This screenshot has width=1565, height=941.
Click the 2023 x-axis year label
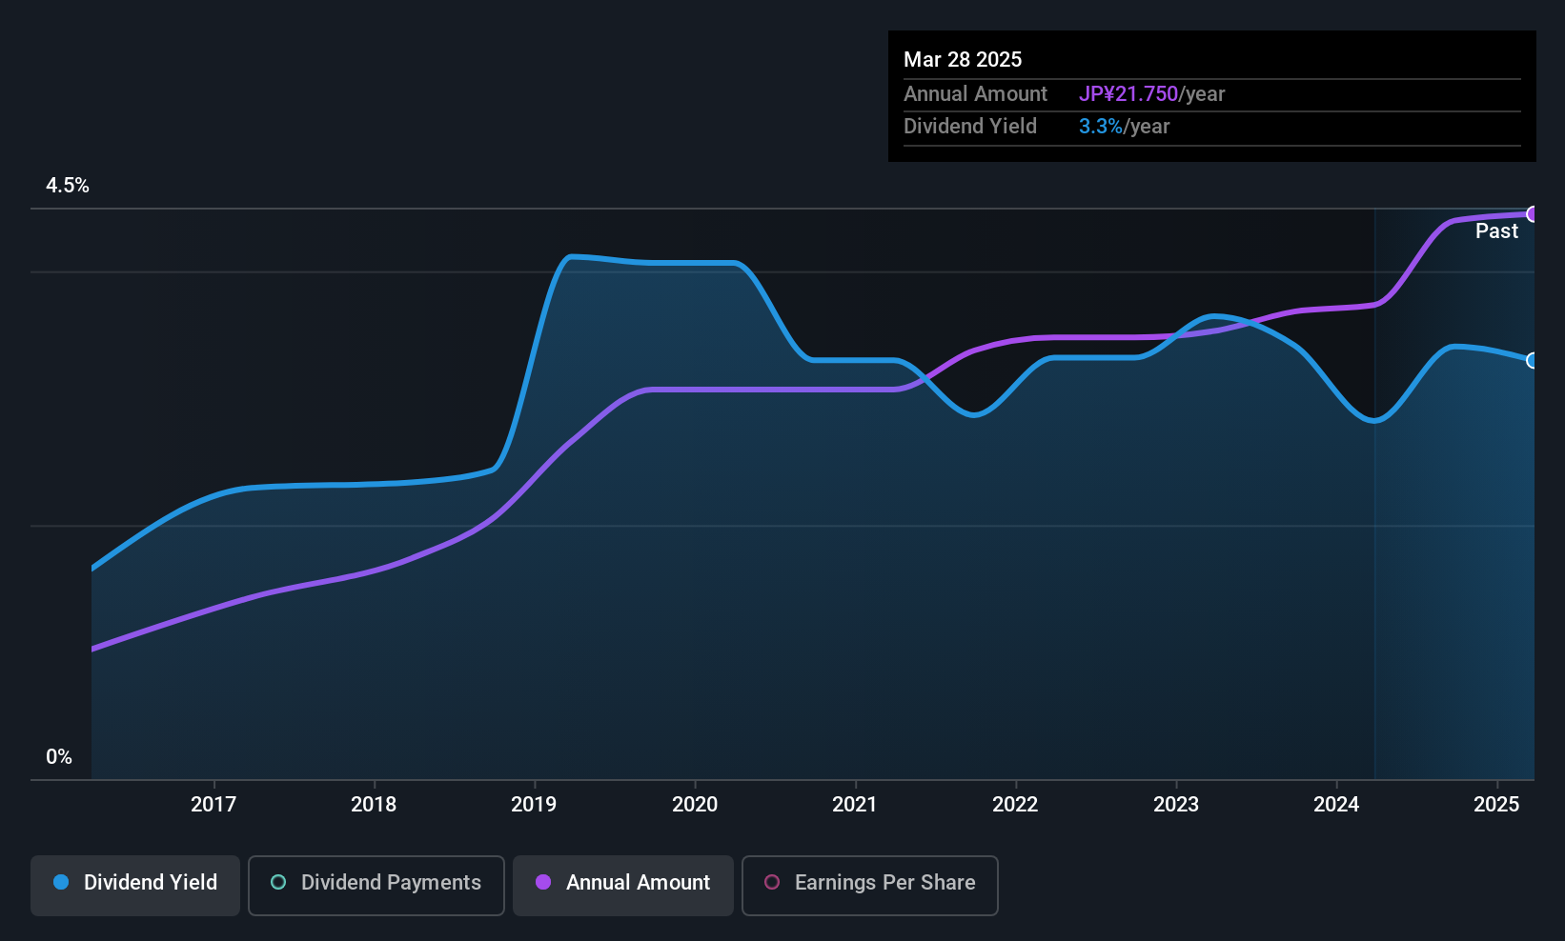point(1176,804)
